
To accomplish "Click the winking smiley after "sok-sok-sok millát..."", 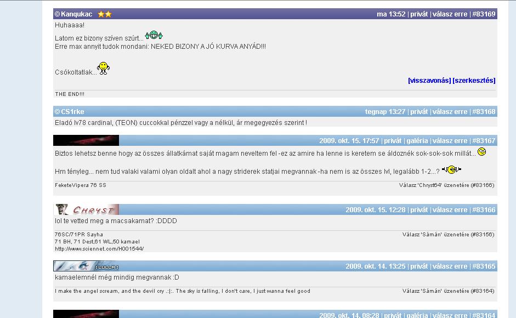I will pyautogui.click(x=481, y=152).
